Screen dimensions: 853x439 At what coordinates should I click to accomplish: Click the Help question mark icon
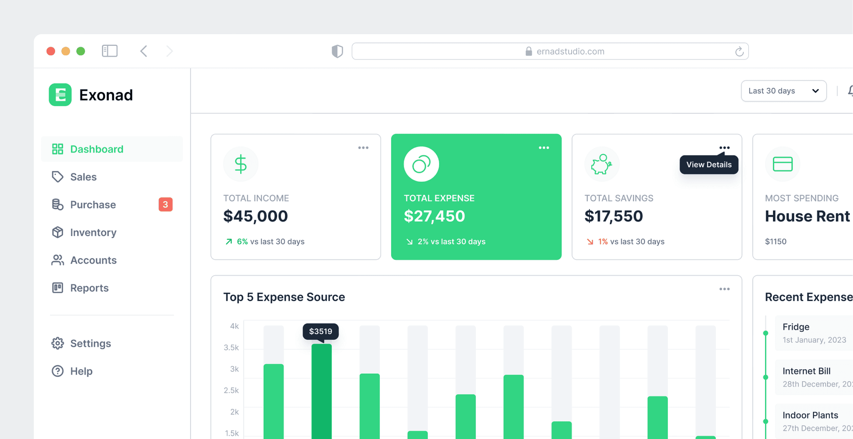click(x=58, y=371)
